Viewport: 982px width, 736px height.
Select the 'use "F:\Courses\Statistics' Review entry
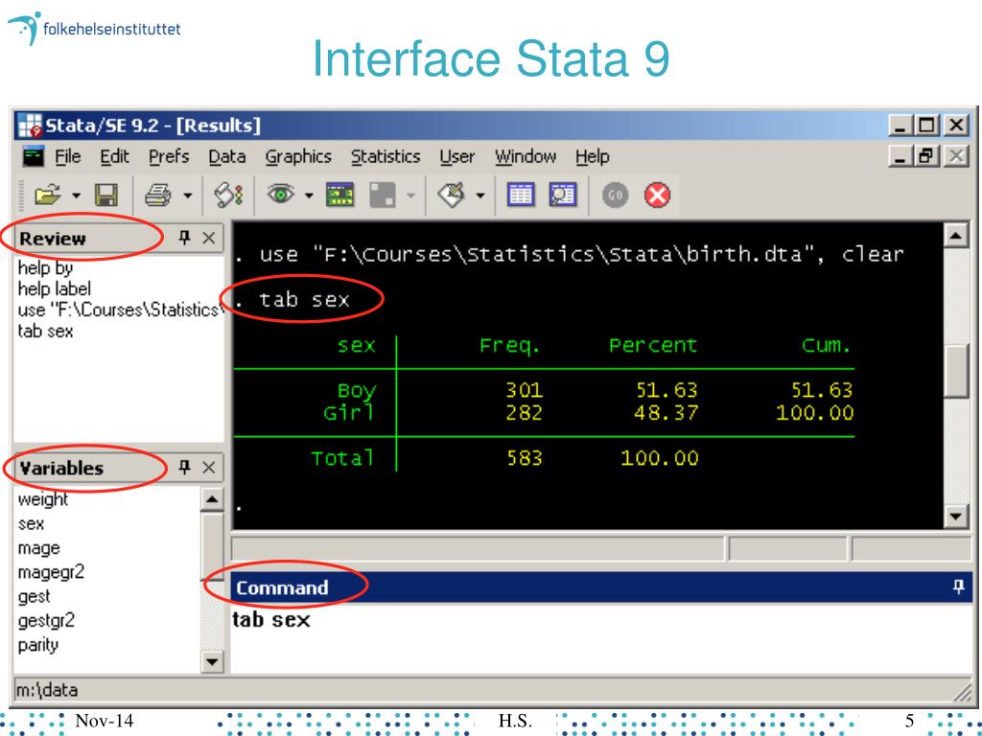coord(119,310)
